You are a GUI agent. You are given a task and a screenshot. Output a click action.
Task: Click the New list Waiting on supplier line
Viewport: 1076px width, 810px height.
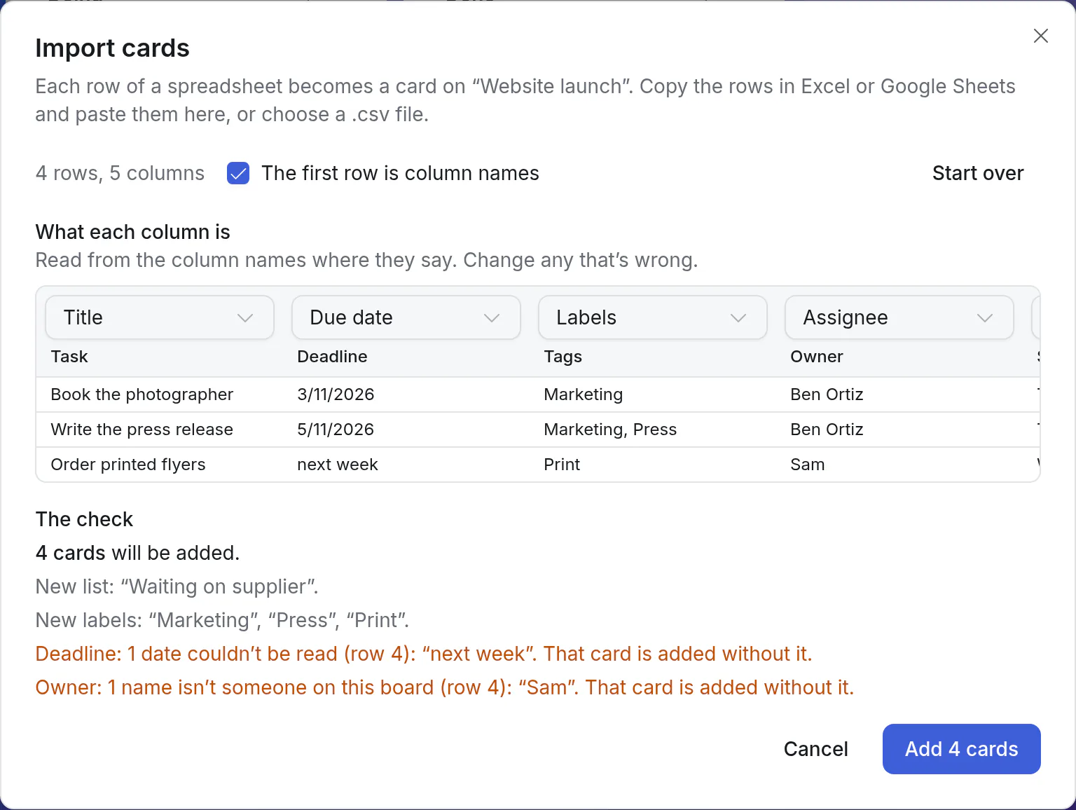pyautogui.click(x=177, y=586)
